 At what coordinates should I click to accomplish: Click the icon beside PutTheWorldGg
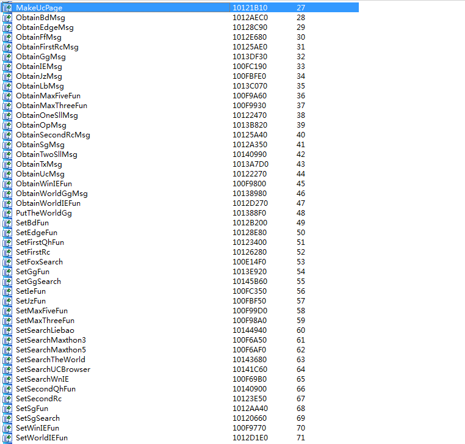point(7,213)
